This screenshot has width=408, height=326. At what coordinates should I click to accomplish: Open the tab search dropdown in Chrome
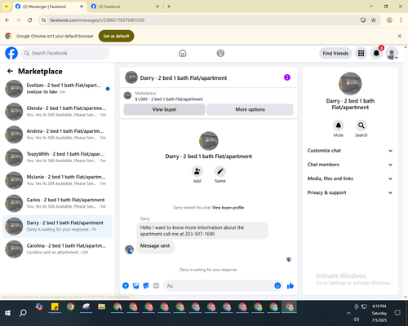coord(7,7)
